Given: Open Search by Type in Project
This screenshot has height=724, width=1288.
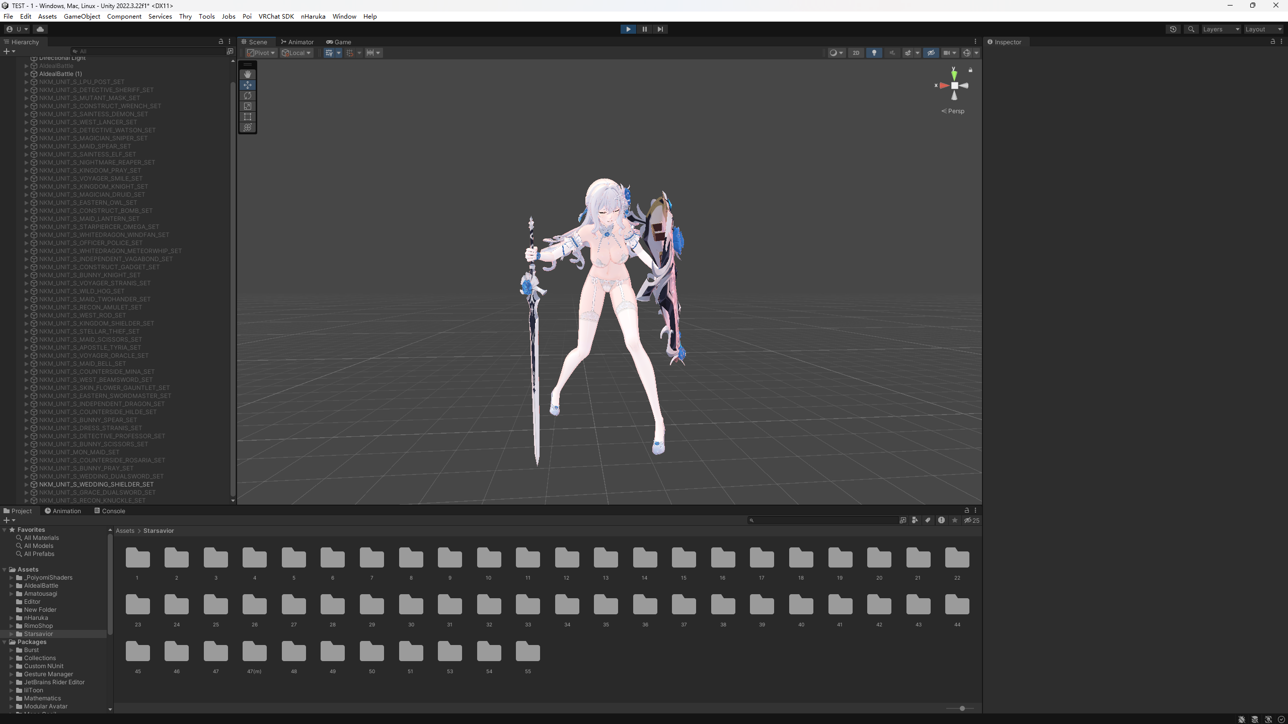Looking at the screenshot, I should point(915,520).
